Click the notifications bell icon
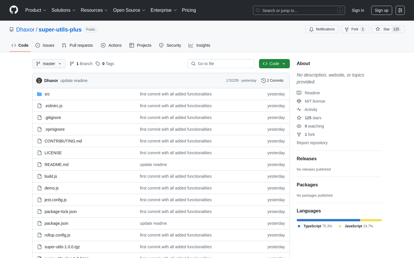414x258 pixels. click(311, 29)
